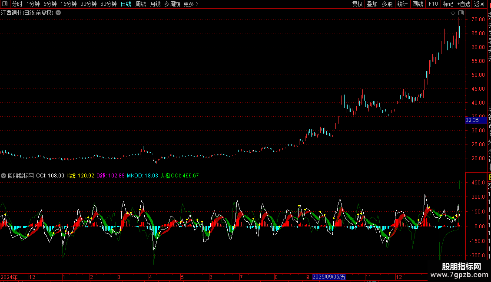The image size is (491, 282).
Task: Click the 江西铜业(日线.前复权) title
Action: 27,13
